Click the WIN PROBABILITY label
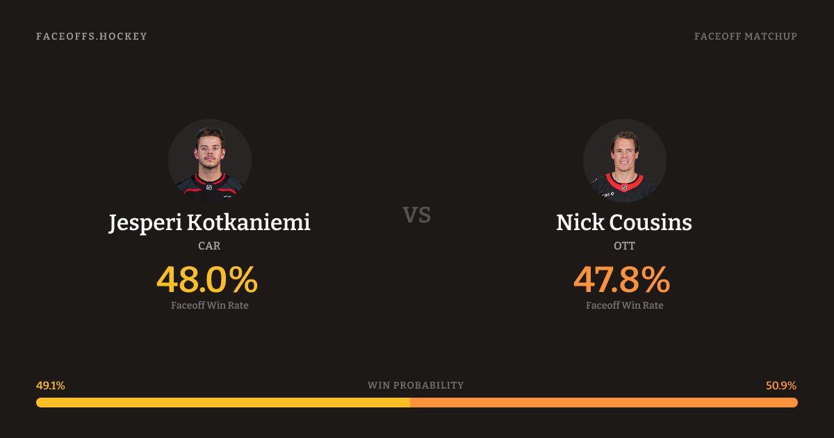834x438 pixels. [416, 385]
